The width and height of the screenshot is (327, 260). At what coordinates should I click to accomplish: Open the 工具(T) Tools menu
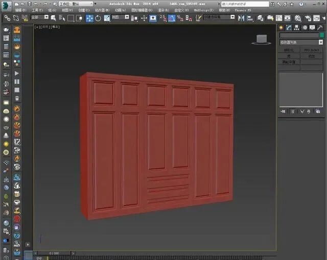coord(37,10)
